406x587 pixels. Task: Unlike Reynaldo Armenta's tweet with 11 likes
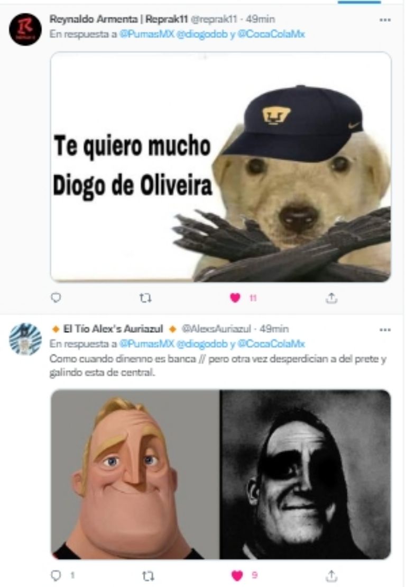click(x=235, y=298)
